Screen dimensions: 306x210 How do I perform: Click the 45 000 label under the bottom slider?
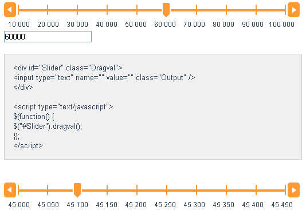(x=19, y=205)
